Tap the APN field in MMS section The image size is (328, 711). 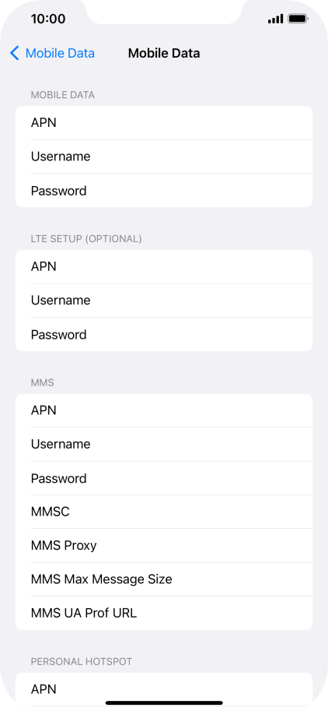coord(164,410)
